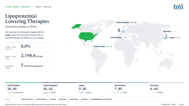Click the S-curve icon under South Korea
Screen dimensions: 189x106
117,92
